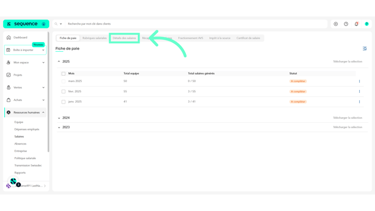Click A compléter status for janv. 2025
The image size is (375, 211).
click(x=298, y=101)
